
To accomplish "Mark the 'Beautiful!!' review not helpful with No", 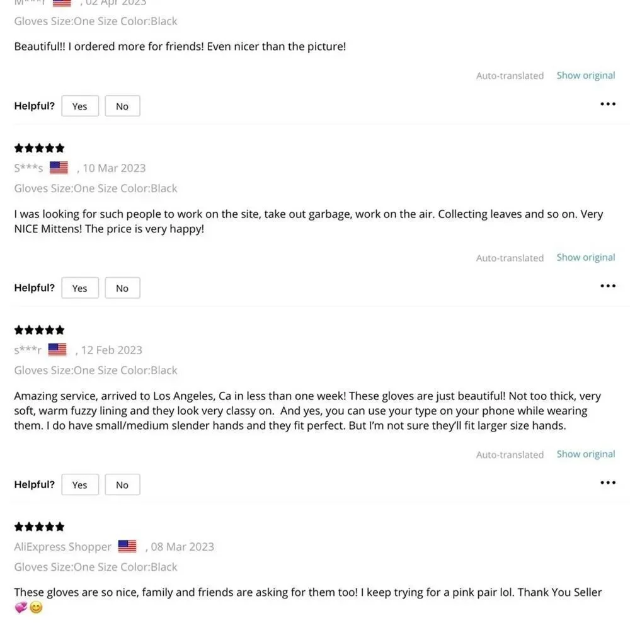I will click(123, 106).
